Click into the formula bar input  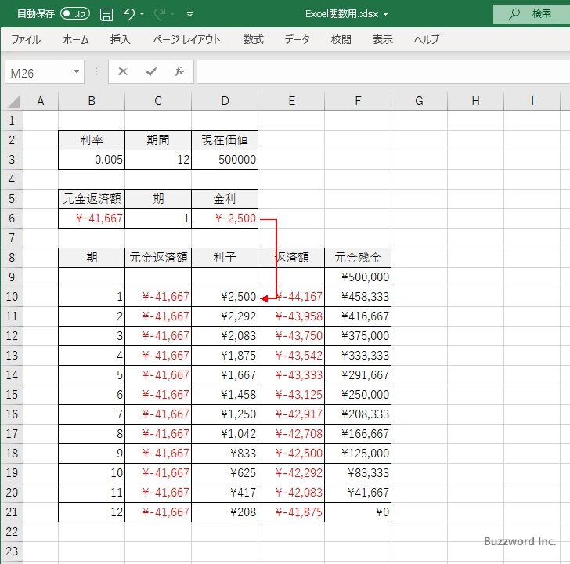pyautogui.click(x=383, y=71)
